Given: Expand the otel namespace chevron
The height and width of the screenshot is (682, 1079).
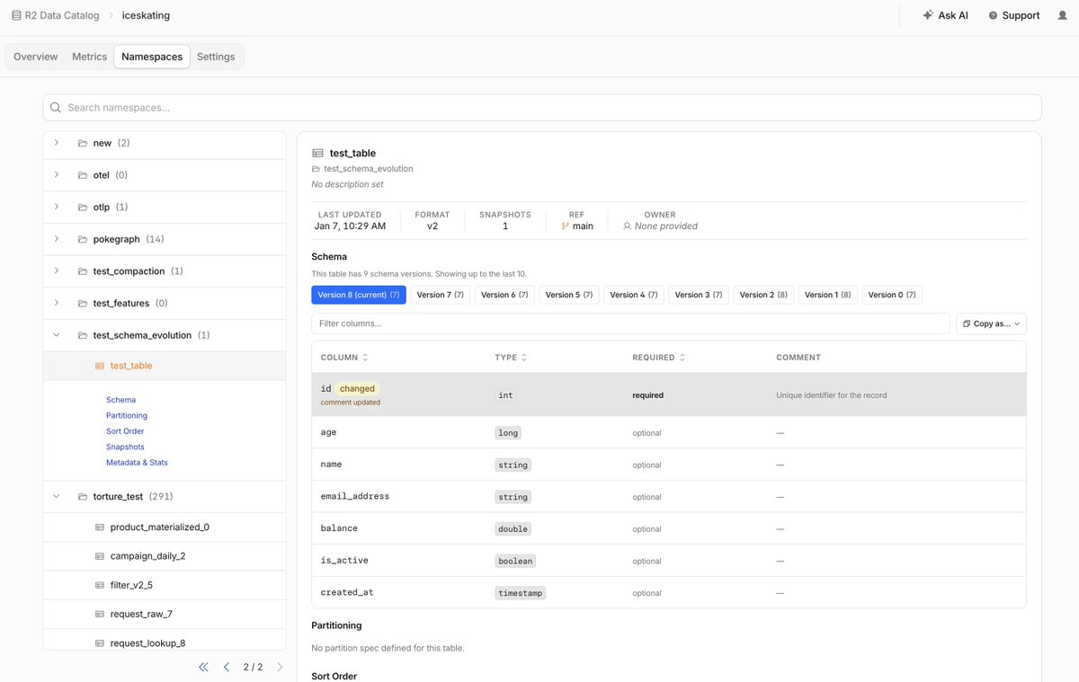Looking at the screenshot, I should coord(57,174).
